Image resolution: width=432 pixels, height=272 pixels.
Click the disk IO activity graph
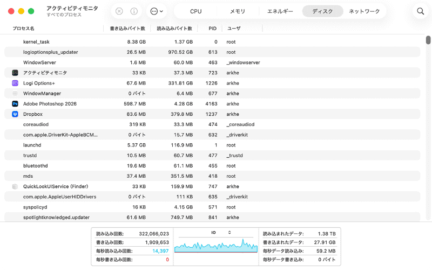tap(216, 246)
